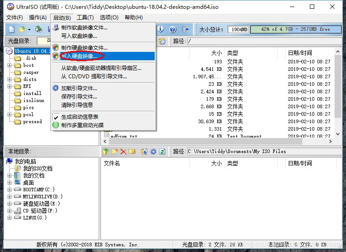The height and width of the screenshot is (252, 346).
Task: Click the Exit door toolbar icon
Action: (x=185, y=29)
